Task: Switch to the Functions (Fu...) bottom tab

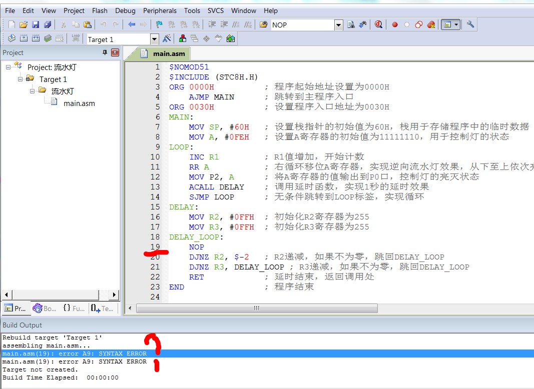Action: [74, 308]
